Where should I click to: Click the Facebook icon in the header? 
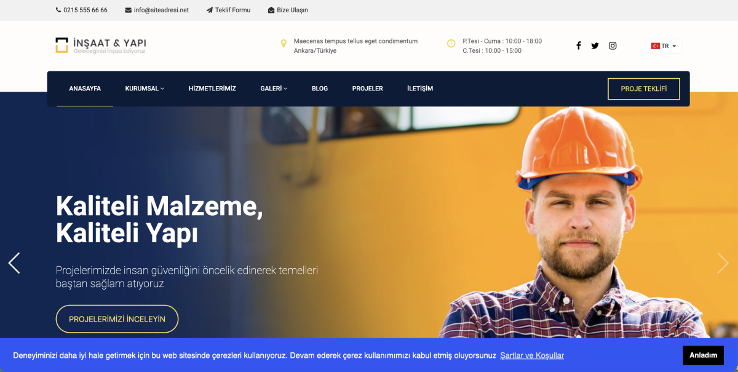pos(578,45)
